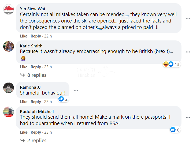Like Ramona JJ's comment
Image resolution: width=193 pixels, height=143 pixels.
pyautogui.click(x=24, y=102)
